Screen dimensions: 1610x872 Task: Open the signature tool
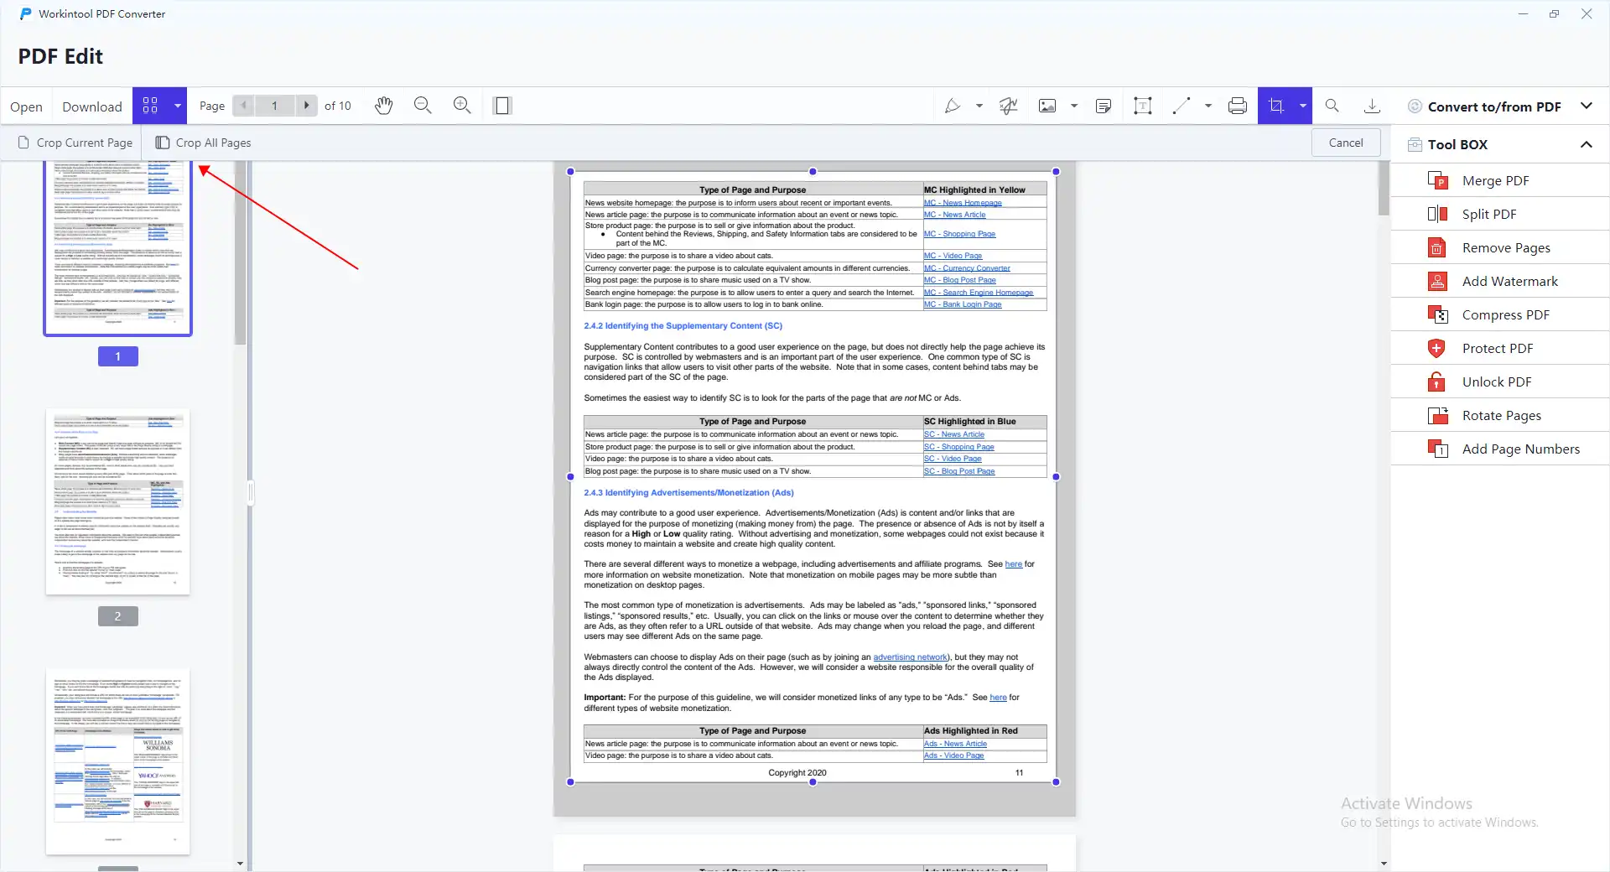(x=1008, y=106)
